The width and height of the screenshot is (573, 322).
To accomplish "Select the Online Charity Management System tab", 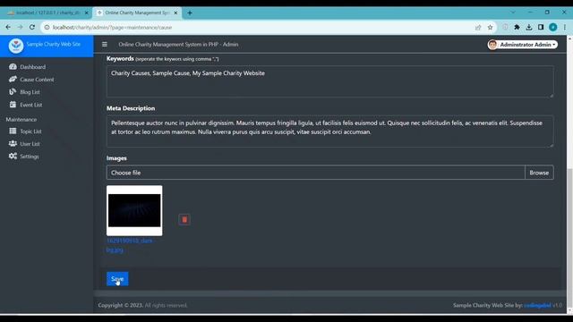I will tap(137, 13).
